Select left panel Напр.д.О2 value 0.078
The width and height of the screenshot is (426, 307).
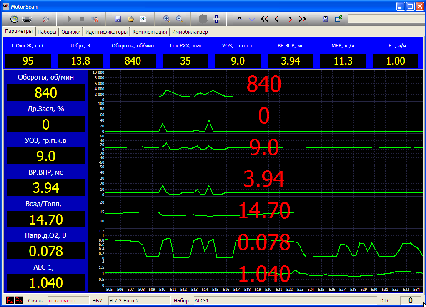coord(46,251)
